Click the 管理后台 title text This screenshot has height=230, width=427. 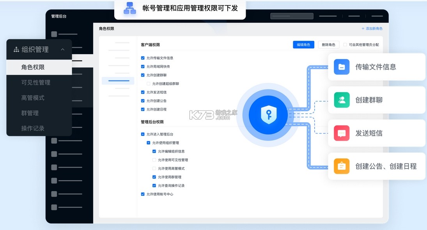59,16
